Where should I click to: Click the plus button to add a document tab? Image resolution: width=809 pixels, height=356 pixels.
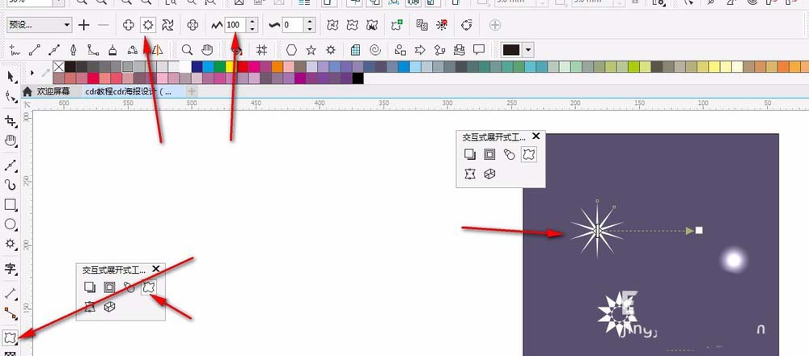tap(192, 92)
